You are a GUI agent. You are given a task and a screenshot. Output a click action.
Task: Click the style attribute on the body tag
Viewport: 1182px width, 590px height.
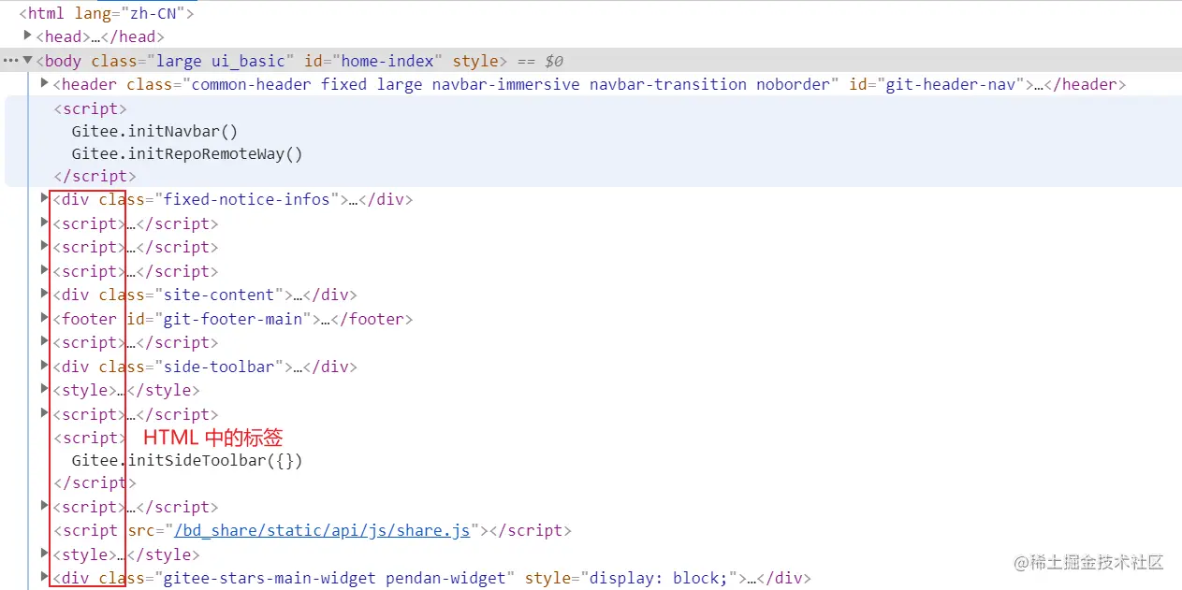pos(475,61)
